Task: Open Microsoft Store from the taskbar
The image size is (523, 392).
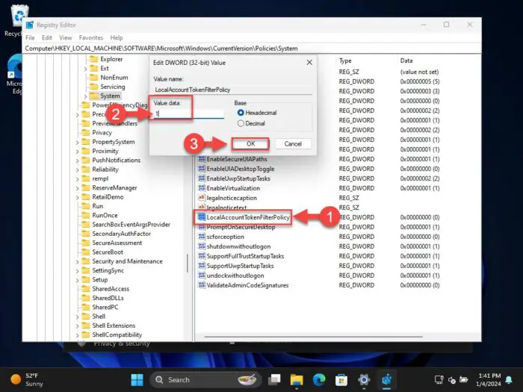Action: [x=341, y=379]
